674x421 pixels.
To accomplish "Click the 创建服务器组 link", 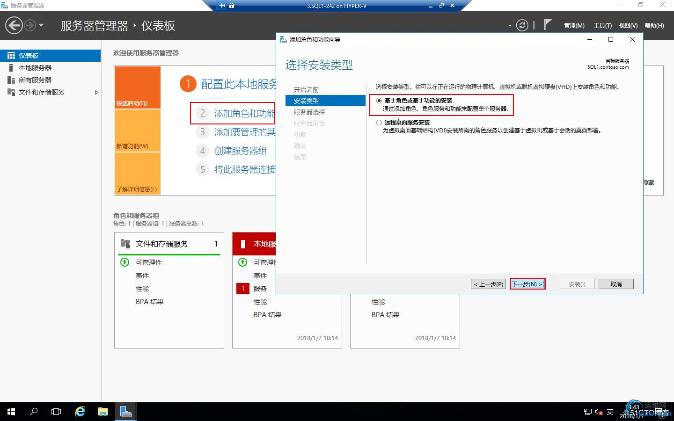I will tap(241, 151).
